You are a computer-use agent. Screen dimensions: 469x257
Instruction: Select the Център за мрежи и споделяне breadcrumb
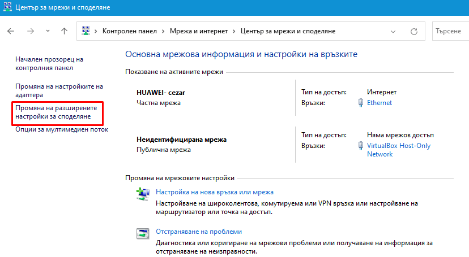tap(288, 31)
